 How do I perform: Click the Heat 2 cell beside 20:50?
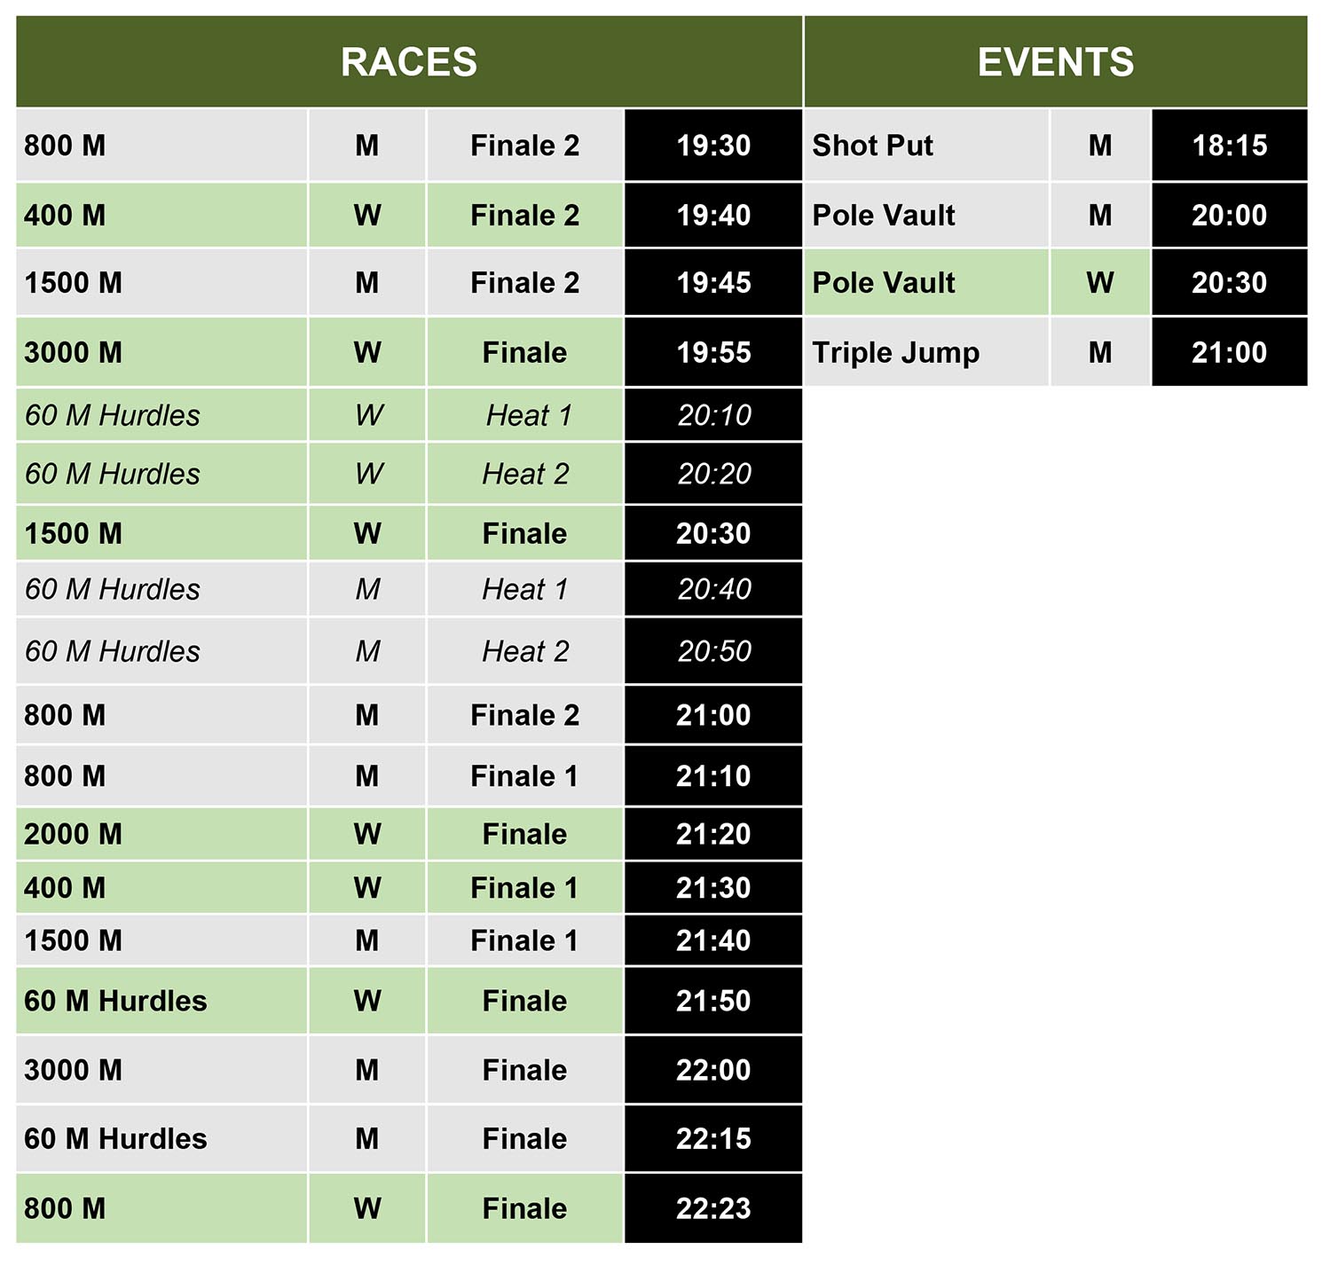click(525, 651)
